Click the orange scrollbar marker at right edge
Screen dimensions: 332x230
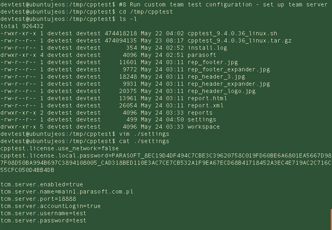(331, 220)
